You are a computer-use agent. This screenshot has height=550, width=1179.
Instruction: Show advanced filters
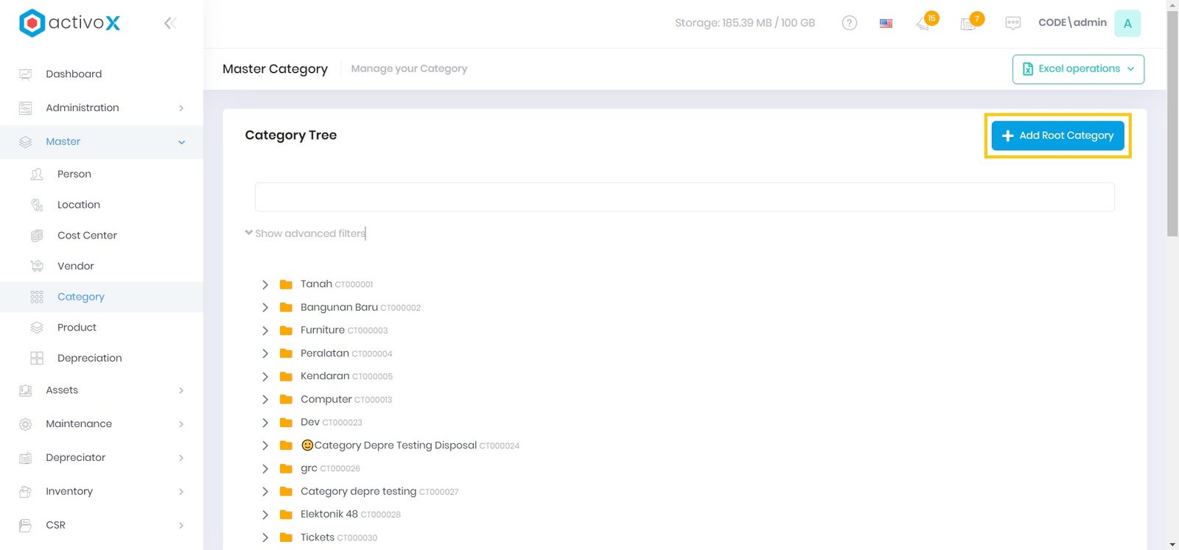pyautogui.click(x=305, y=233)
